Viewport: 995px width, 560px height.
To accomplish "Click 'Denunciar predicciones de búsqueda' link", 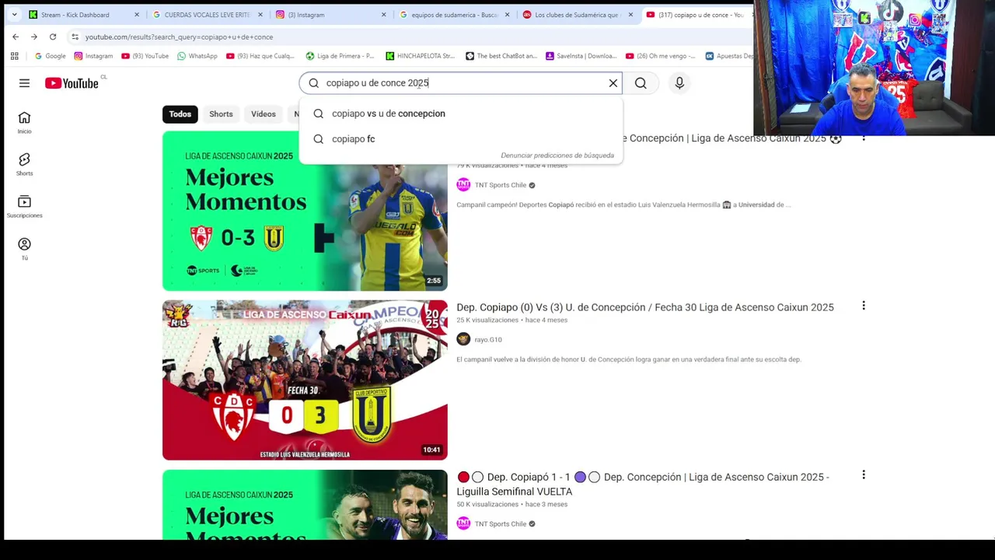I will 557,156.
